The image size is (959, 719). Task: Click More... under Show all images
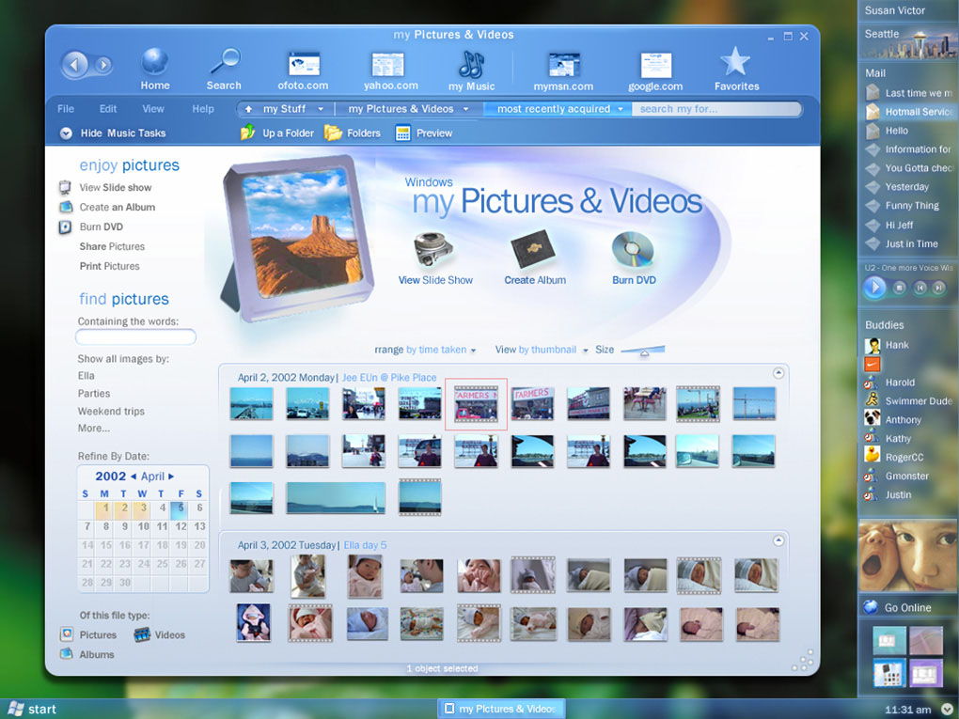94,428
